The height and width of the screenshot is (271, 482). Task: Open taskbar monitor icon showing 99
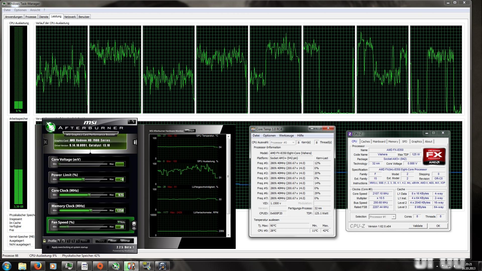(147, 266)
